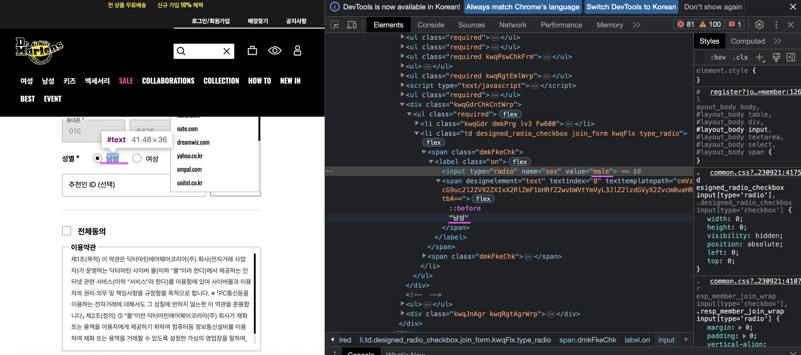Open the shopping bag icon
The width and height of the screenshot is (801, 355).
(252, 51)
